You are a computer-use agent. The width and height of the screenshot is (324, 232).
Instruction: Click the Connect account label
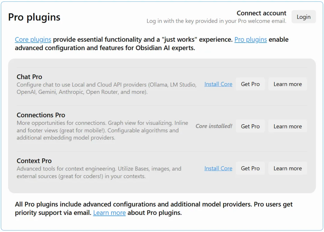[x=261, y=13]
